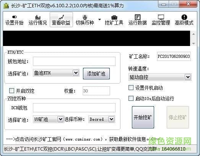Open the UU矿池 pool dropdown
200x156 pixels.
[x=48, y=119]
